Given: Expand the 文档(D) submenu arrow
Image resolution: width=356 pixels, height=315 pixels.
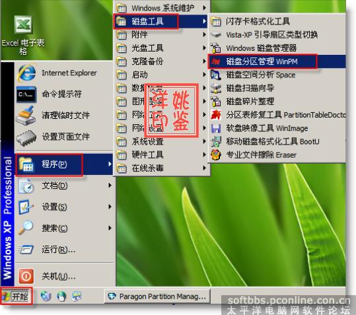Looking at the screenshot, I should coord(110,186).
